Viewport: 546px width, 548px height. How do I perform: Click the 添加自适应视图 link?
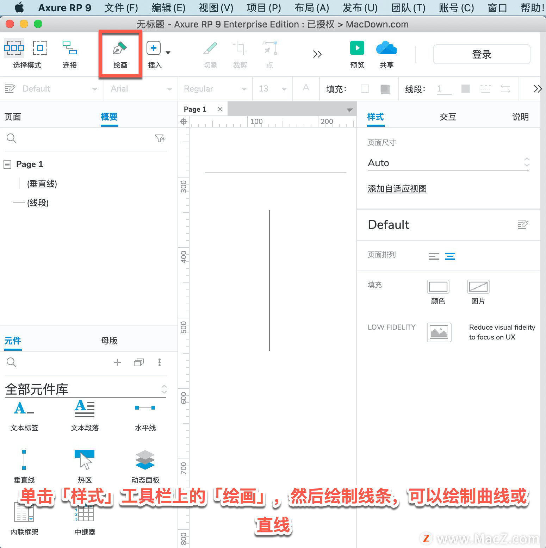coord(397,189)
